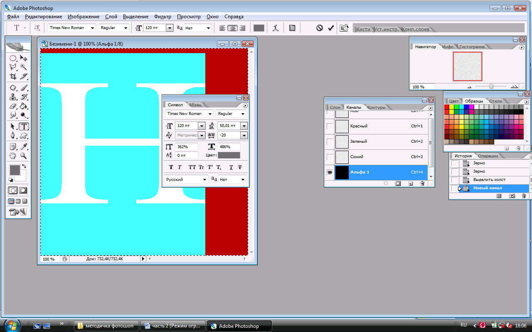Open the Изображение menu

pos(84,17)
